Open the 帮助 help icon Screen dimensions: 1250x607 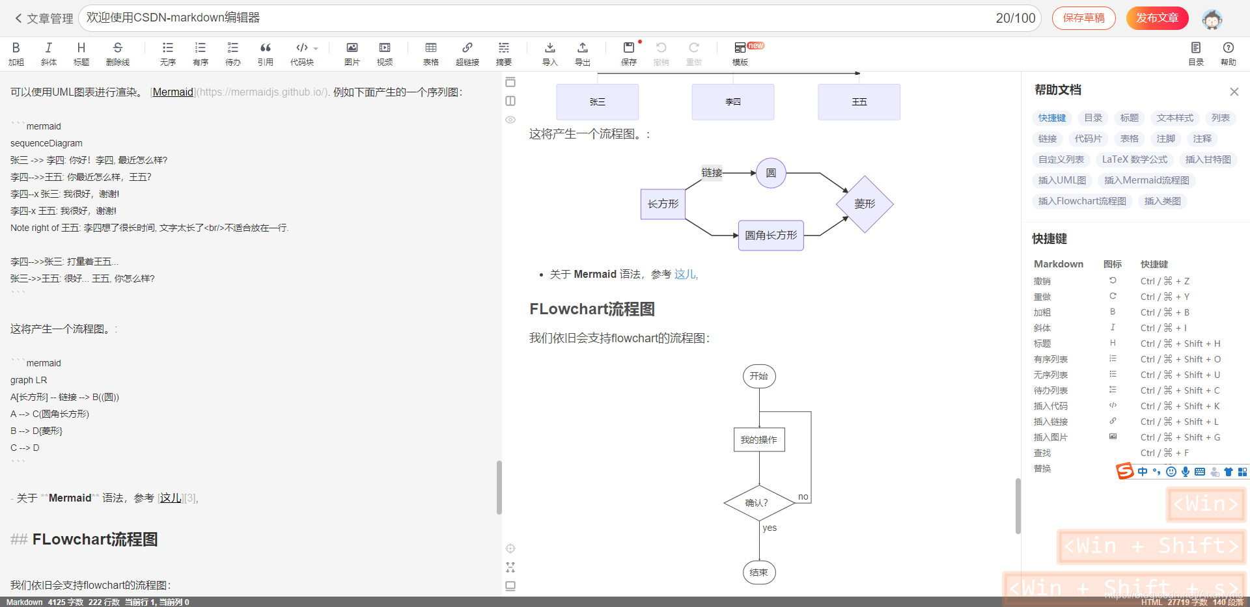[x=1229, y=53]
